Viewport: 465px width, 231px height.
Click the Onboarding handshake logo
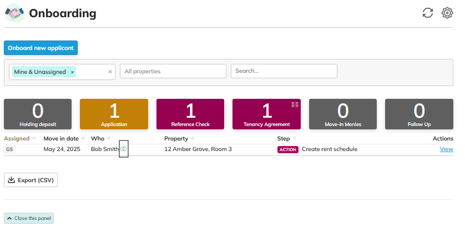pyautogui.click(x=14, y=13)
